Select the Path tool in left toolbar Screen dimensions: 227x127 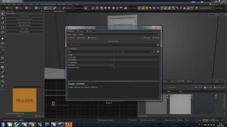[2, 49]
